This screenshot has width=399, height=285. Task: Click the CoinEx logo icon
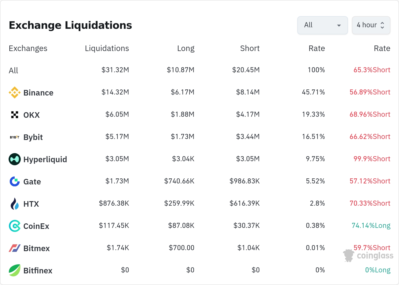point(15,226)
